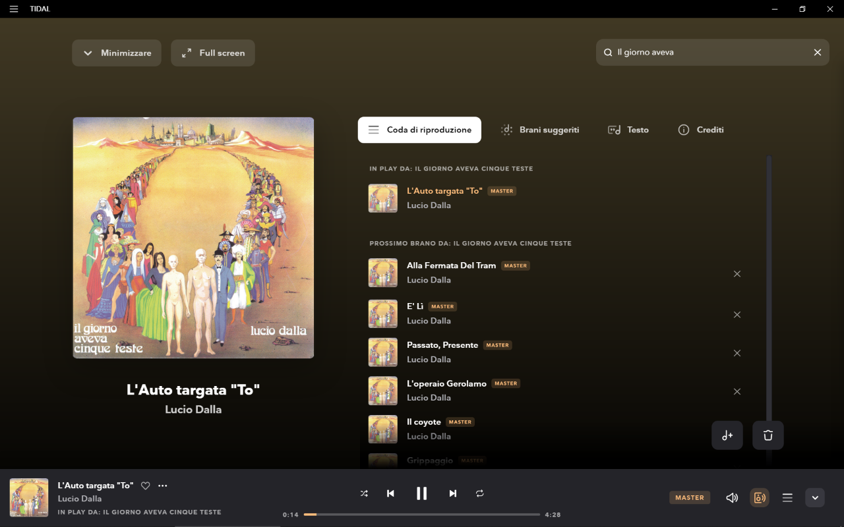Remove L'operaio Gerolamo from the queue

coord(737,392)
